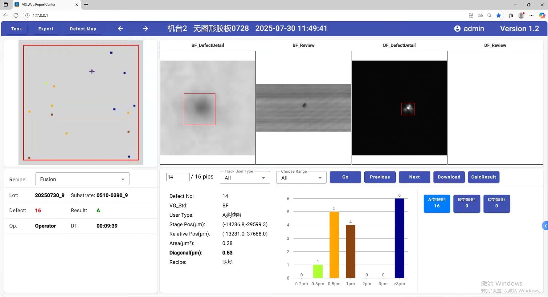Reload the page with refresh icon

16,15
